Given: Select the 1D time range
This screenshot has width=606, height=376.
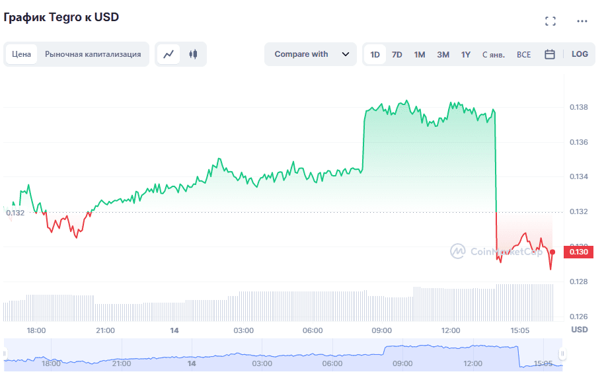Looking at the screenshot, I should coord(375,54).
